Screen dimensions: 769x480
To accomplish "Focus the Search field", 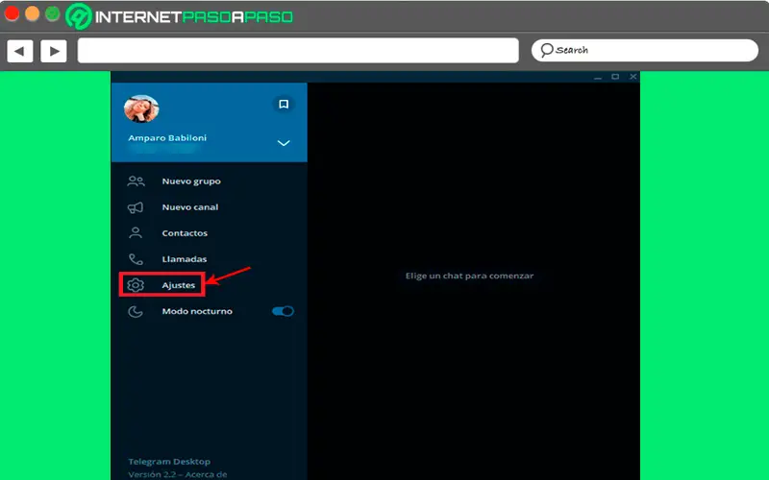I will pyautogui.click(x=645, y=51).
